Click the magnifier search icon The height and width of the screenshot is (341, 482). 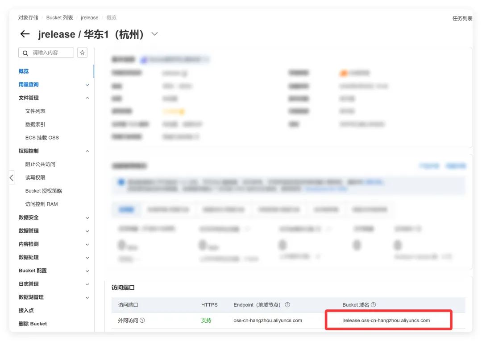click(x=25, y=53)
